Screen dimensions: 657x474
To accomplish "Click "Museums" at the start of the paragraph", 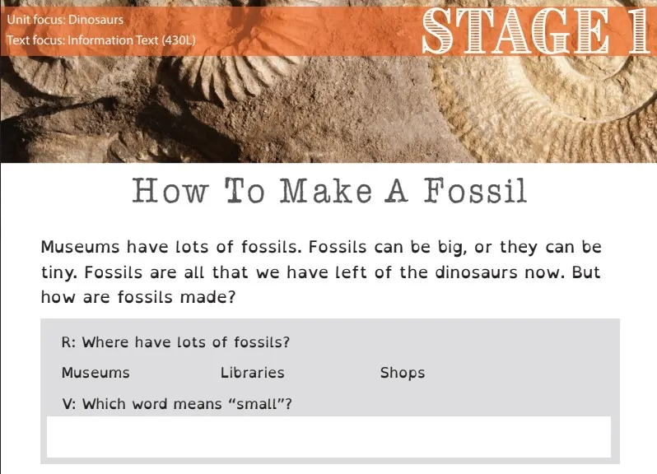I will pos(77,247).
